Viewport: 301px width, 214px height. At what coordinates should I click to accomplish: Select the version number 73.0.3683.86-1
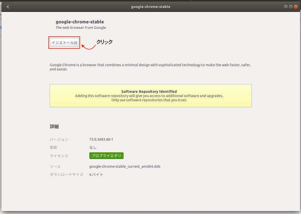pyautogui.click(x=101, y=139)
